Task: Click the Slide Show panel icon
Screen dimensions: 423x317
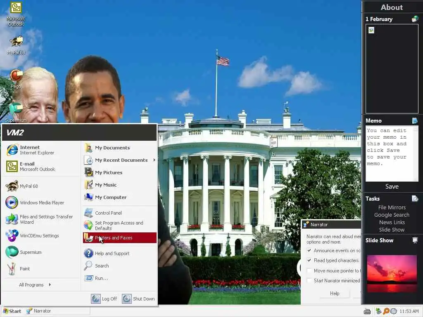Action: pyautogui.click(x=415, y=240)
